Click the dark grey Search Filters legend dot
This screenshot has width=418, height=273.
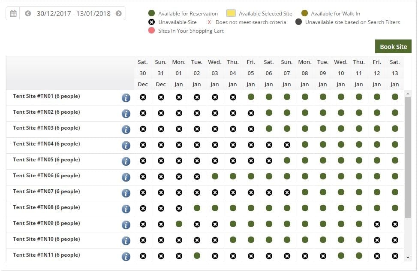[298, 22]
